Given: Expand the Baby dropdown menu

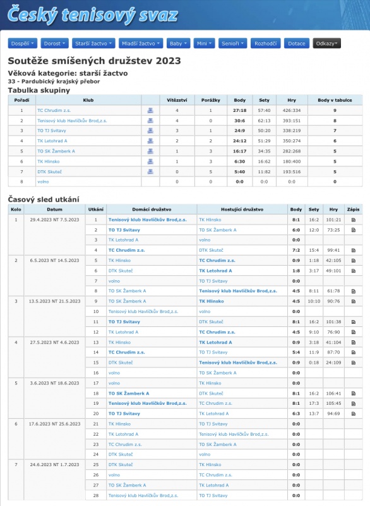Looking at the screenshot, I should click(x=178, y=43).
